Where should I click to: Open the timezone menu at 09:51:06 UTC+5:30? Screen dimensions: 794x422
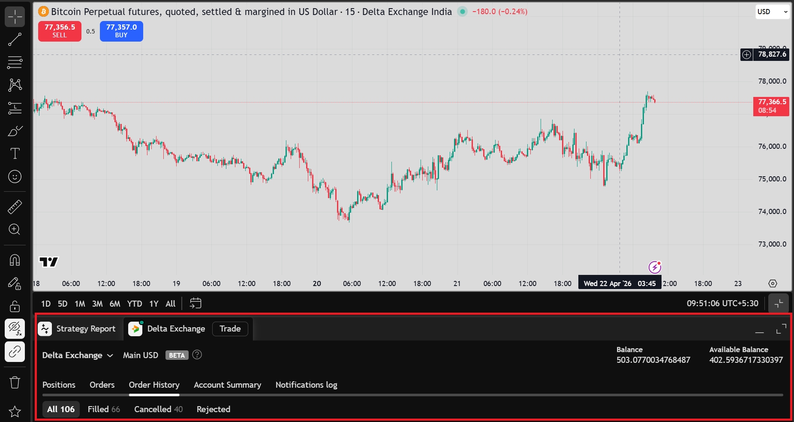point(722,303)
